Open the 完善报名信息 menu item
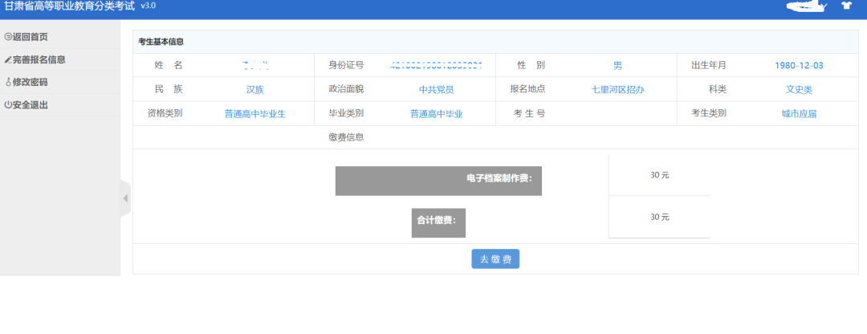This screenshot has height=334, width=867. [x=39, y=59]
